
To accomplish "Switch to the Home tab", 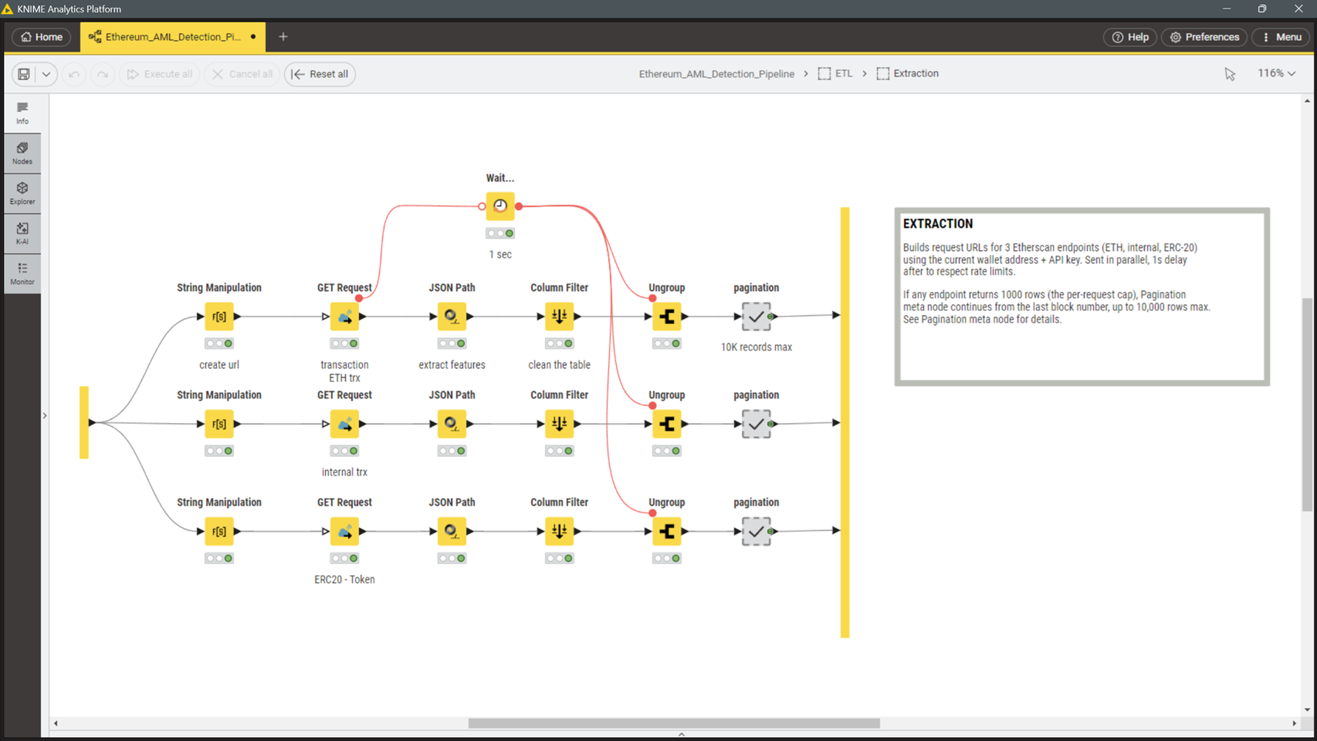I will coord(41,37).
